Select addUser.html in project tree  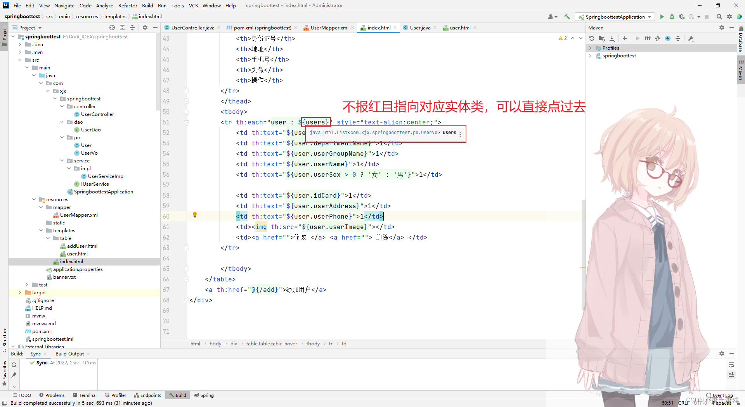[x=82, y=246]
